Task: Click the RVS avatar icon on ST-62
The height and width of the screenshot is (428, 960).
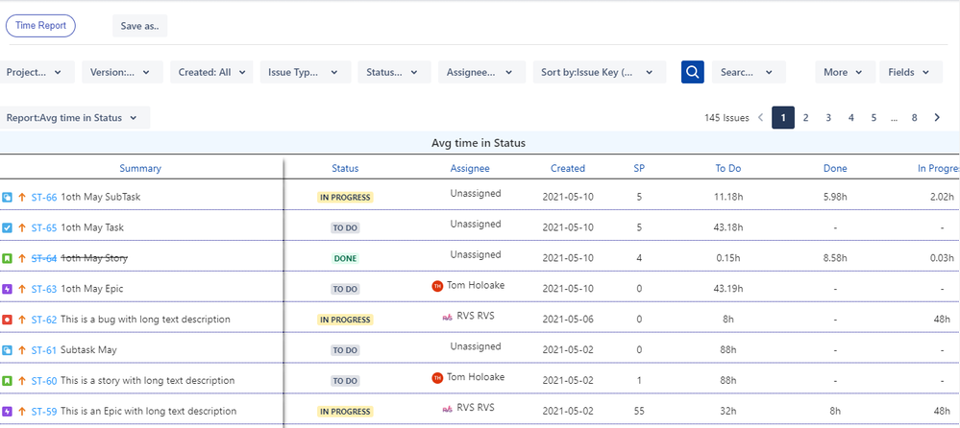Action: pyautogui.click(x=447, y=316)
